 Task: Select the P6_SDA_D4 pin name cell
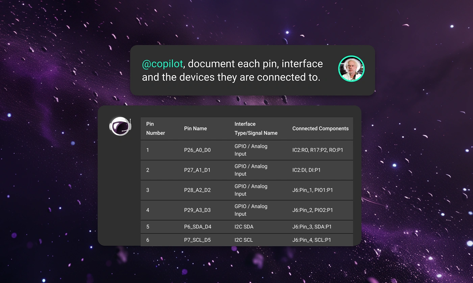pyautogui.click(x=198, y=227)
